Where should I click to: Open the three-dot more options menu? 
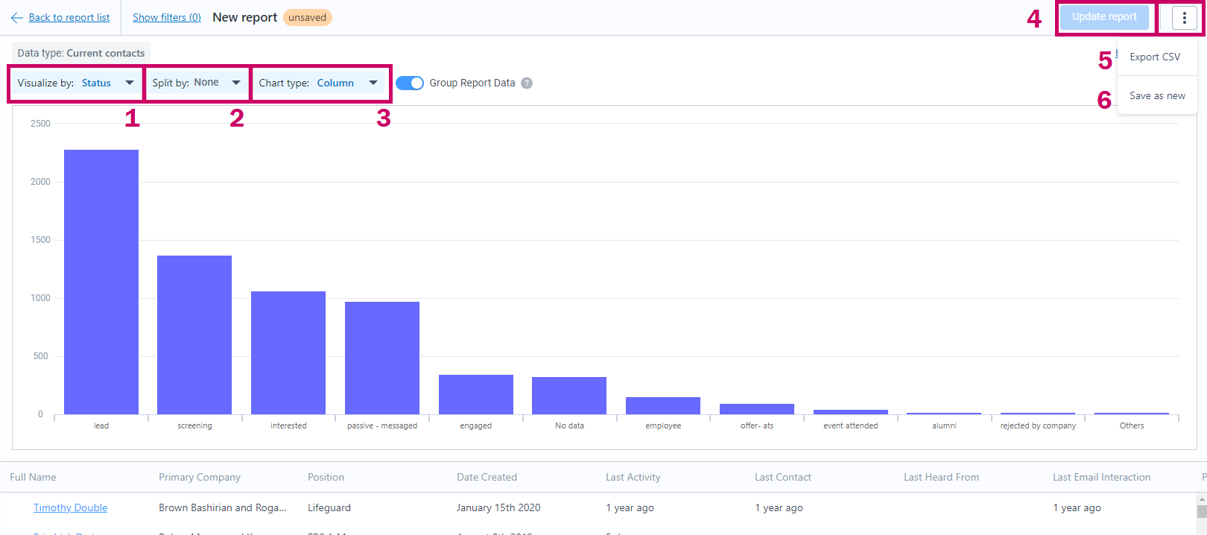coord(1184,18)
